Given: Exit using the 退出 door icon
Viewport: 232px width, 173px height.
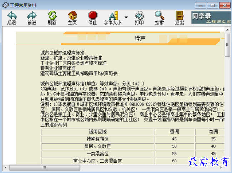Looking at the screenshot, I should (180, 15).
